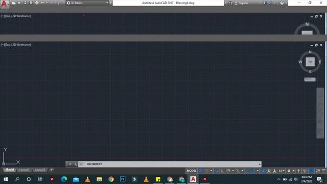Click Sign In to Autodesk account
This screenshot has width=327, height=184.
pos(243,3)
